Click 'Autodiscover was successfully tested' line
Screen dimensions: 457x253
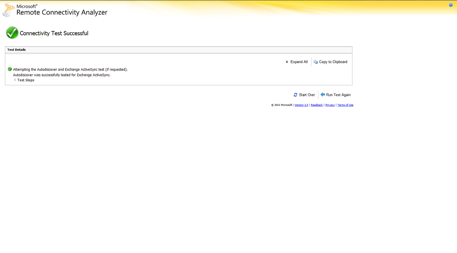[x=61, y=75]
